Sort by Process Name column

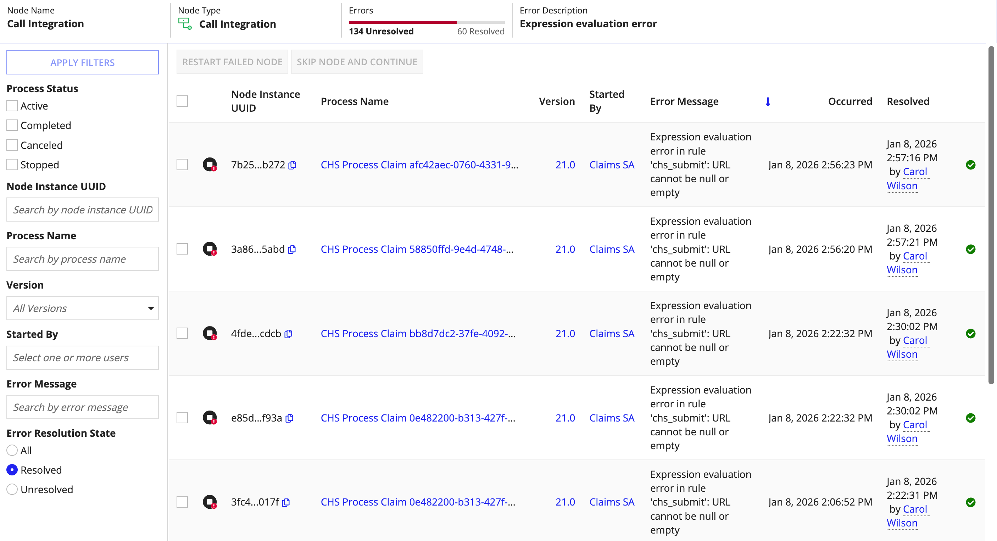[355, 101]
